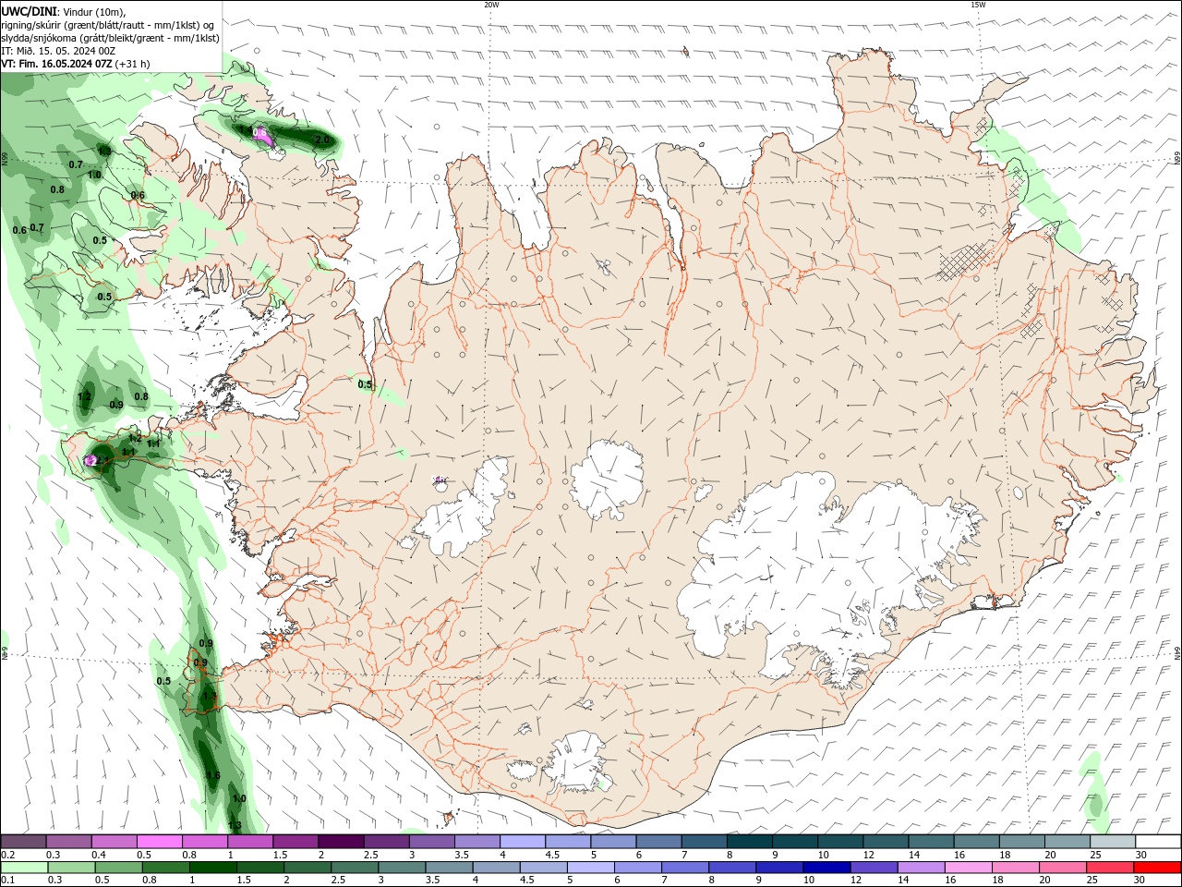The height and width of the screenshot is (887, 1182).
Task: Pick the bright pink snow swatch between 0.5 and 0.8
Action: pos(160,842)
